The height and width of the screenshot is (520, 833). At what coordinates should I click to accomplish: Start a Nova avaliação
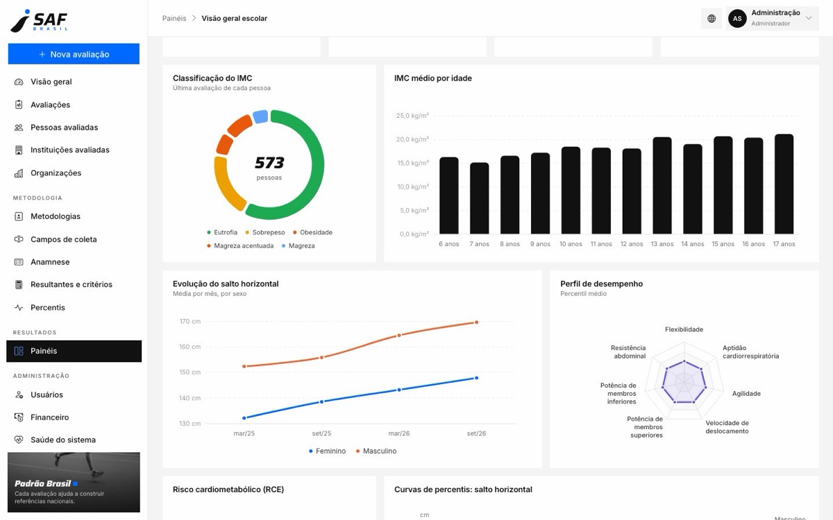coord(74,54)
